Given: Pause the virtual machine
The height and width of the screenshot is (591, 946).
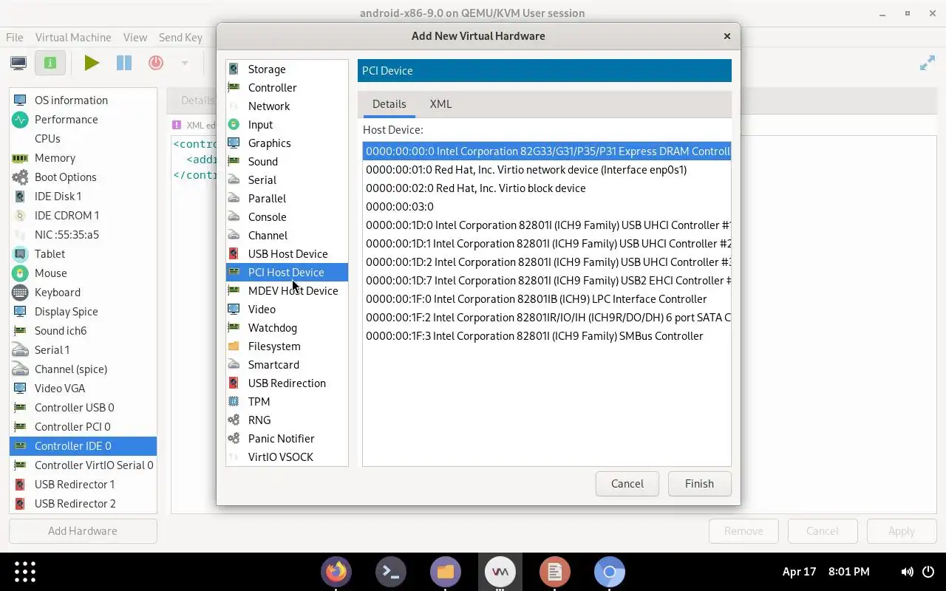Looking at the screenshot, I should pos(124,63).
